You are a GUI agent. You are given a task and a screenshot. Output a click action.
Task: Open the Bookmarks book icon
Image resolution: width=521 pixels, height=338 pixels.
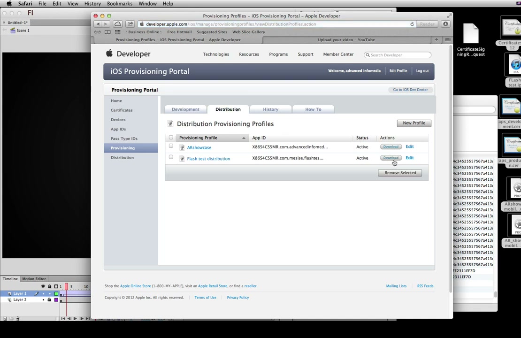click(107, 32)
